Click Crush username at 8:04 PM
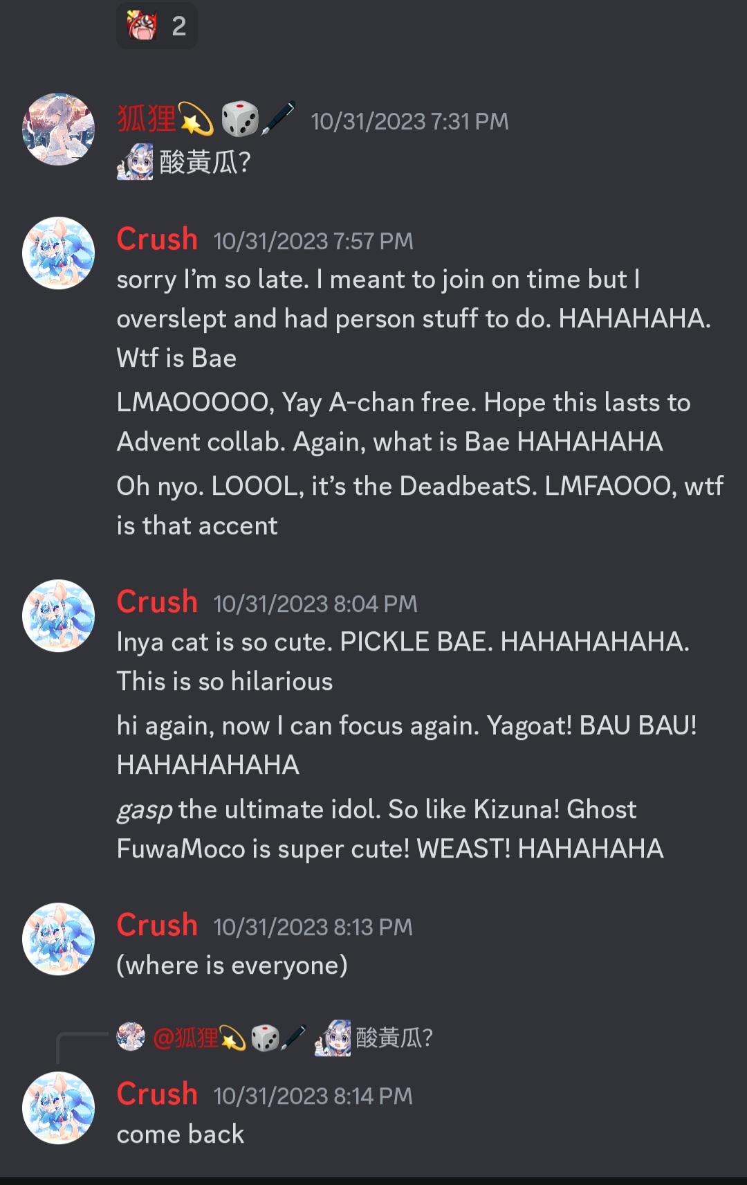The image size is (747, 1185). pyautogui.click(x=157, y=602)
